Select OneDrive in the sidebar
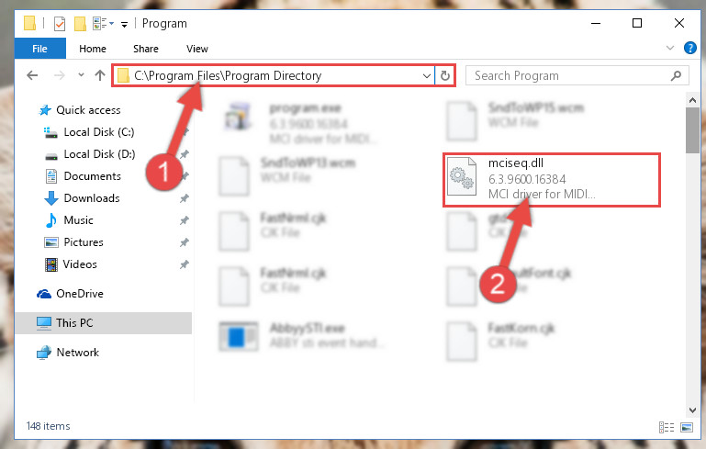 (x=80, y=294)
